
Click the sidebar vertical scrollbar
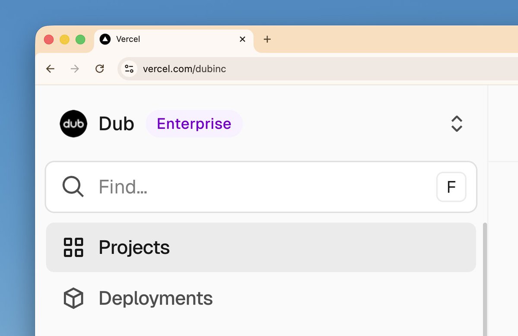(485, 279)
